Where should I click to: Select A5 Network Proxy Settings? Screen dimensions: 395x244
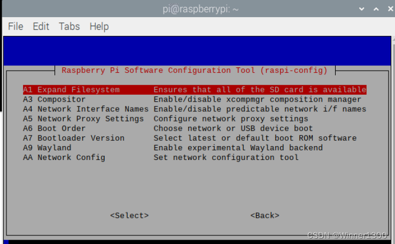point(195,119)
